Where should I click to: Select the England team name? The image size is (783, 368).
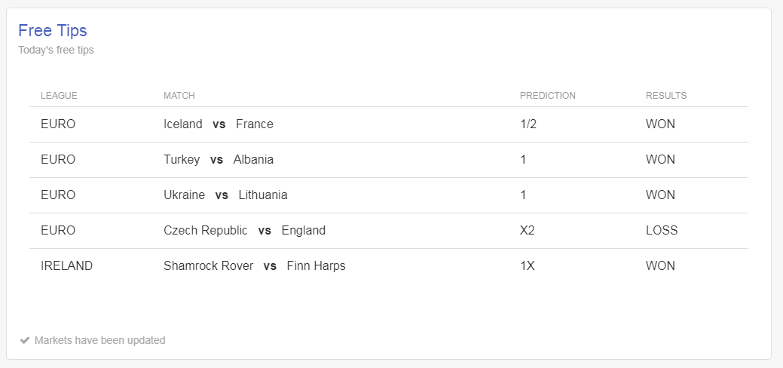pos(303,231)
